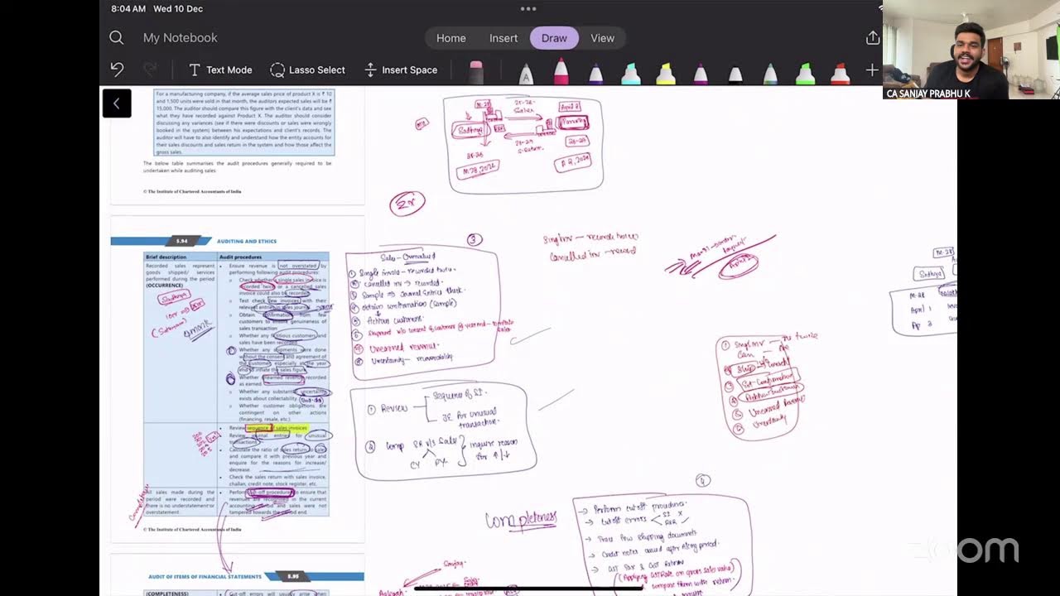This screenshot has height=596, width=1060.
Task: Click the CA Sanjay Prabhu K video thumbnail
Action: coord(971,50)
